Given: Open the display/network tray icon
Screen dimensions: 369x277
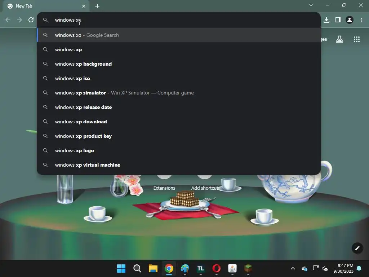Looking at the screenshot, I should coord(316,268).
